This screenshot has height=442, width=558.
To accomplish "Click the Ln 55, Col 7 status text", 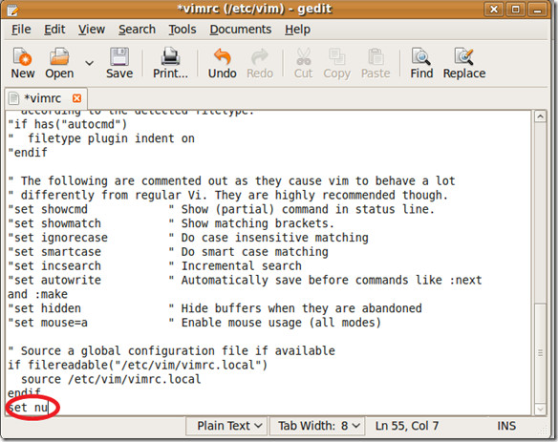I will tap(407, 426).
